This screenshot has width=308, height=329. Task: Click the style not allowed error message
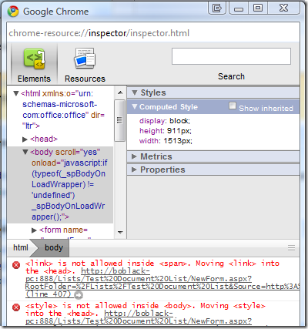click(146, 310)
